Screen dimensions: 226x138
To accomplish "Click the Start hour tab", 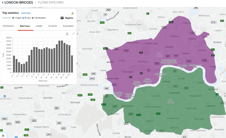I will [x=25, y=26].
